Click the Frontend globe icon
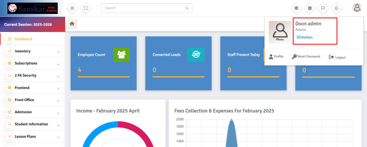Image resolution: width=367 pixels, height=147 pixels. point(10,88)
